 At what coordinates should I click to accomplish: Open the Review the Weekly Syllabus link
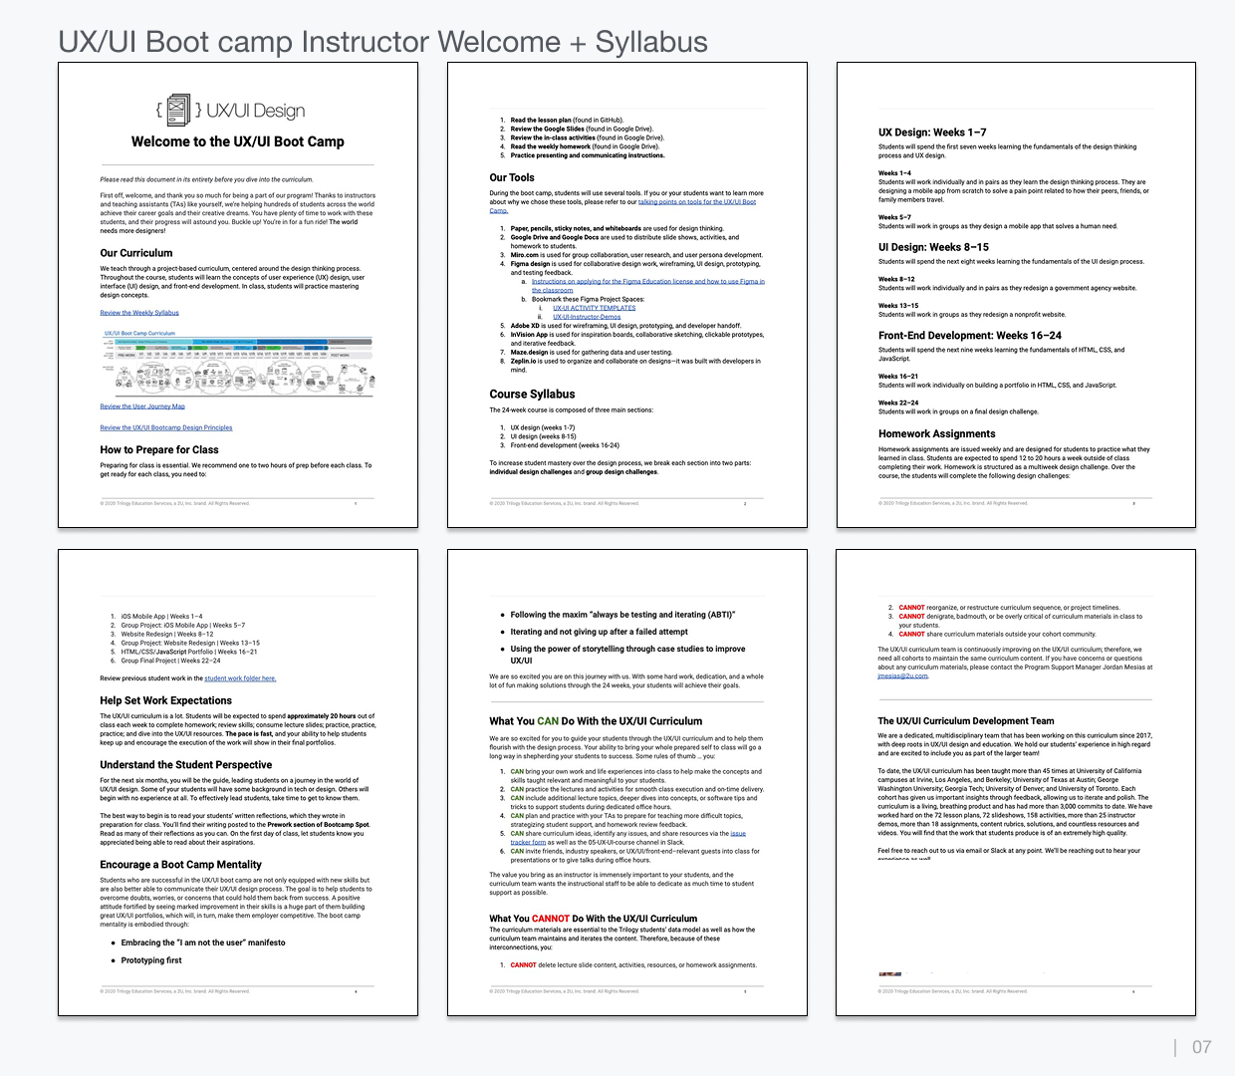point(139,313)
